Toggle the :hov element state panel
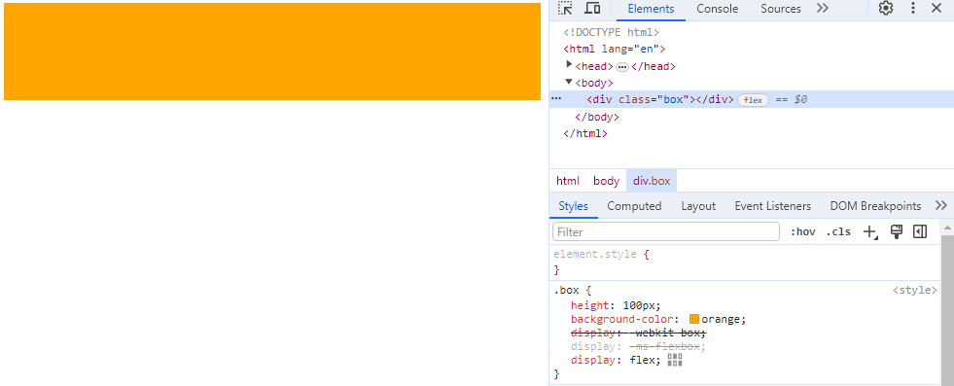954x386 pixels. 802,231
